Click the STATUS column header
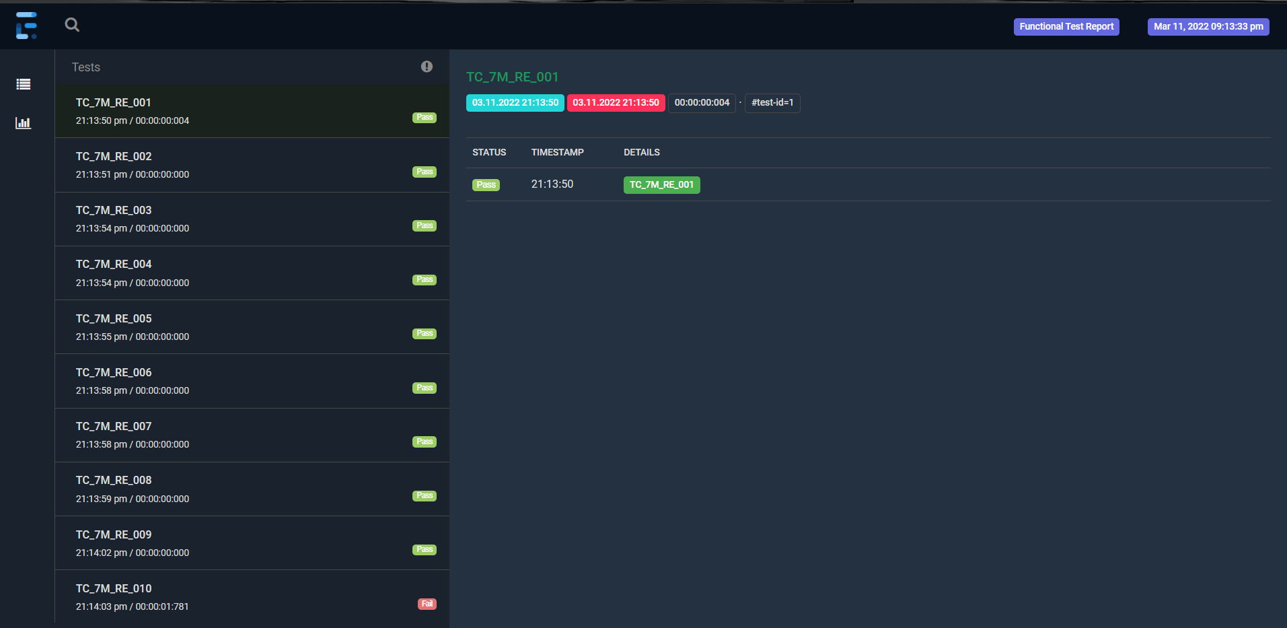 489,152
